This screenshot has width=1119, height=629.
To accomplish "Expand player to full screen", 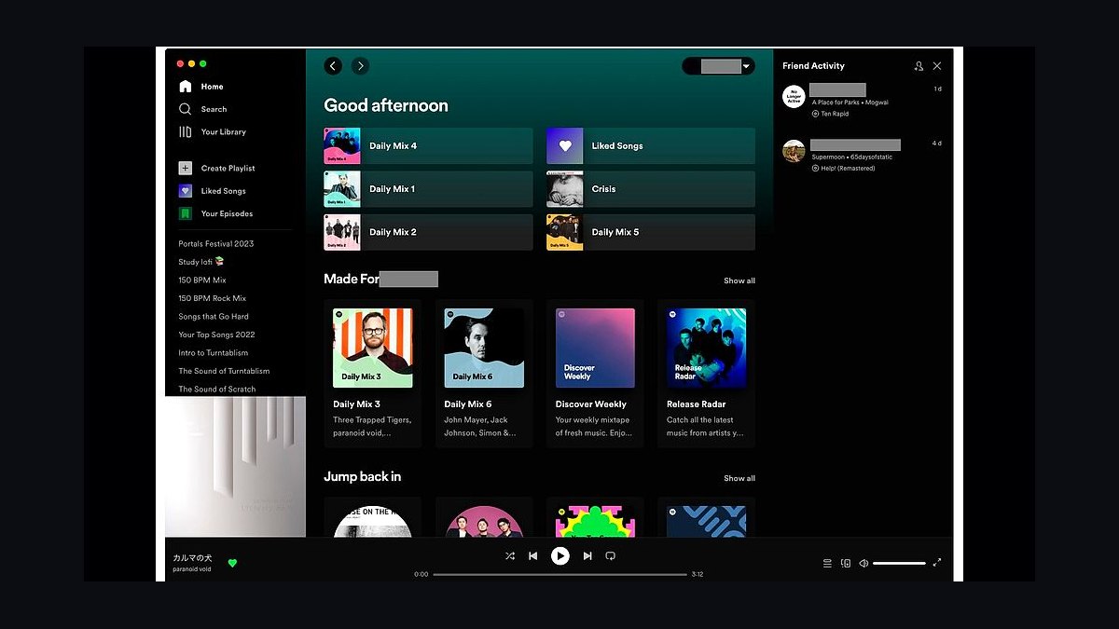I will tap(937, 563).
